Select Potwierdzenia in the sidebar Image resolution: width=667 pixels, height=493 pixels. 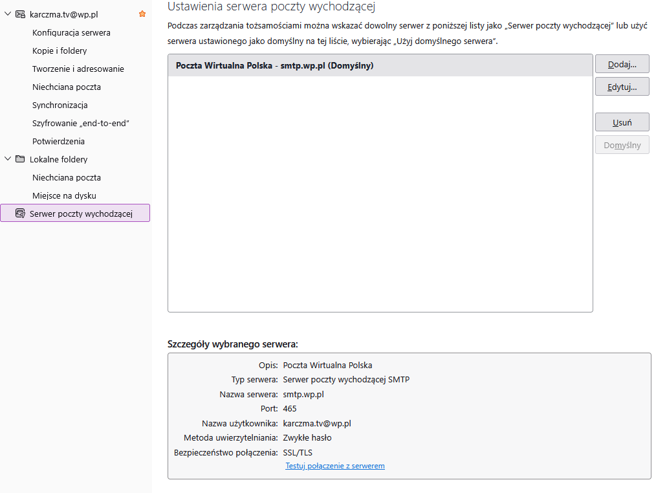pos(58,141)
